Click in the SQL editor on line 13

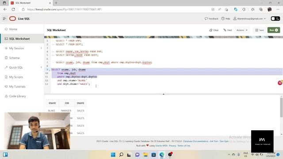[x=73, y=84]
